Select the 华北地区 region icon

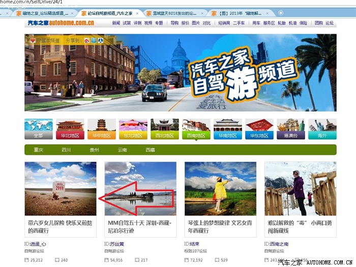click(70, 129)
